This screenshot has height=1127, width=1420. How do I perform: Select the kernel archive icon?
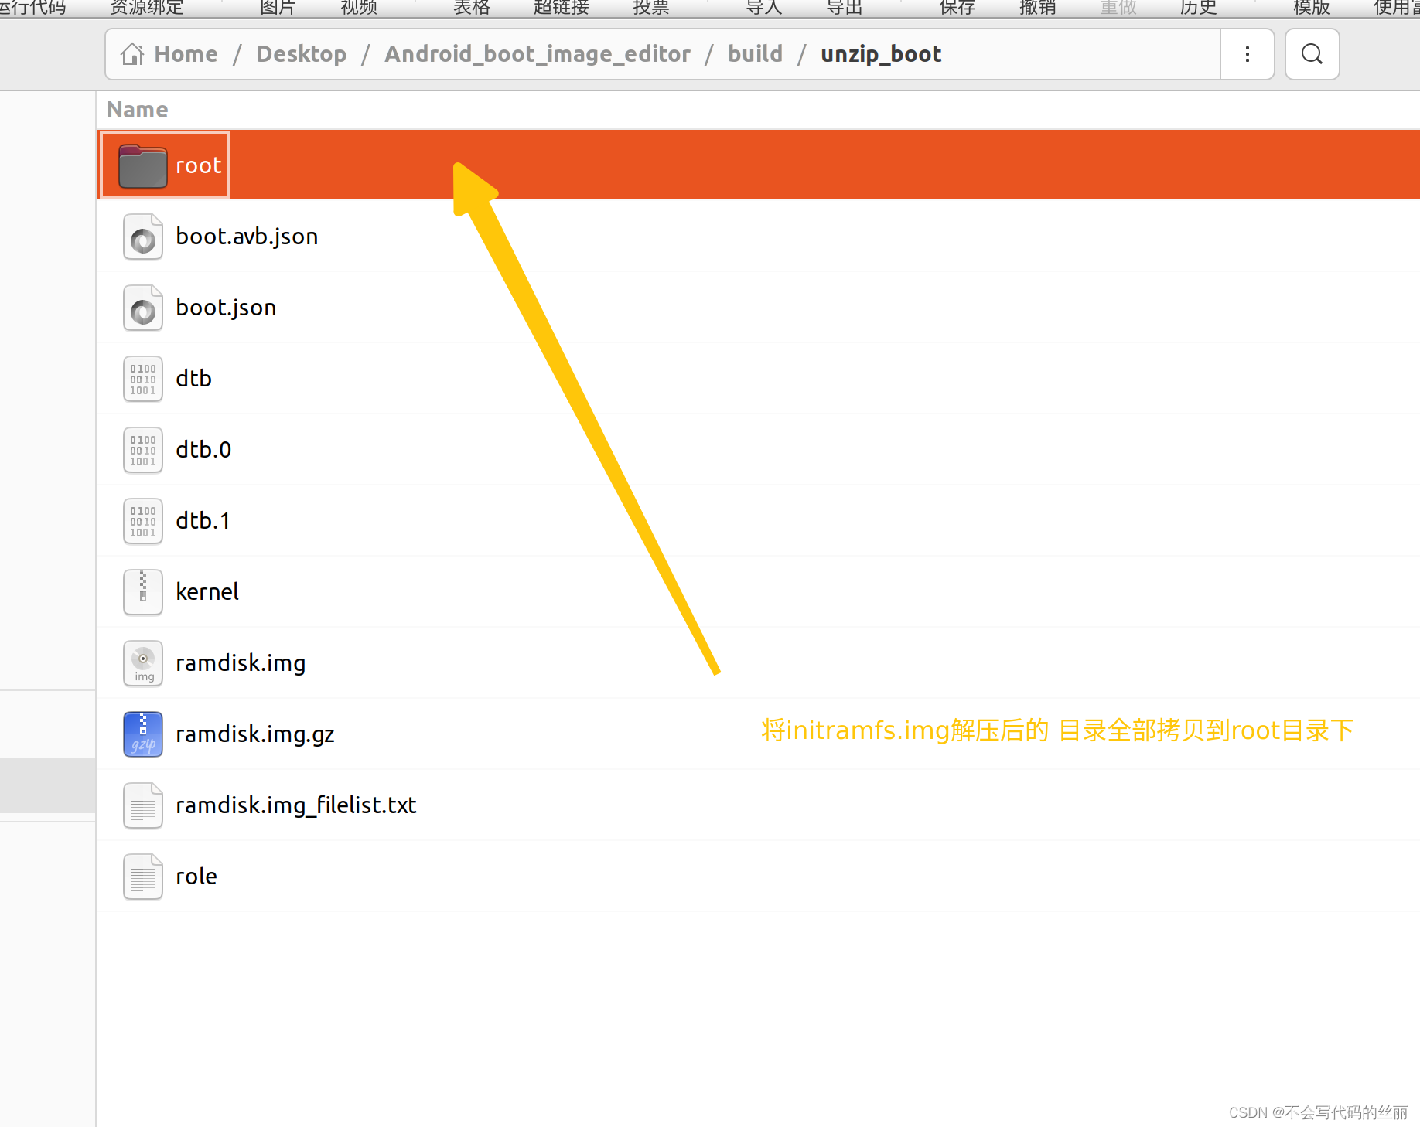point(143,592)
